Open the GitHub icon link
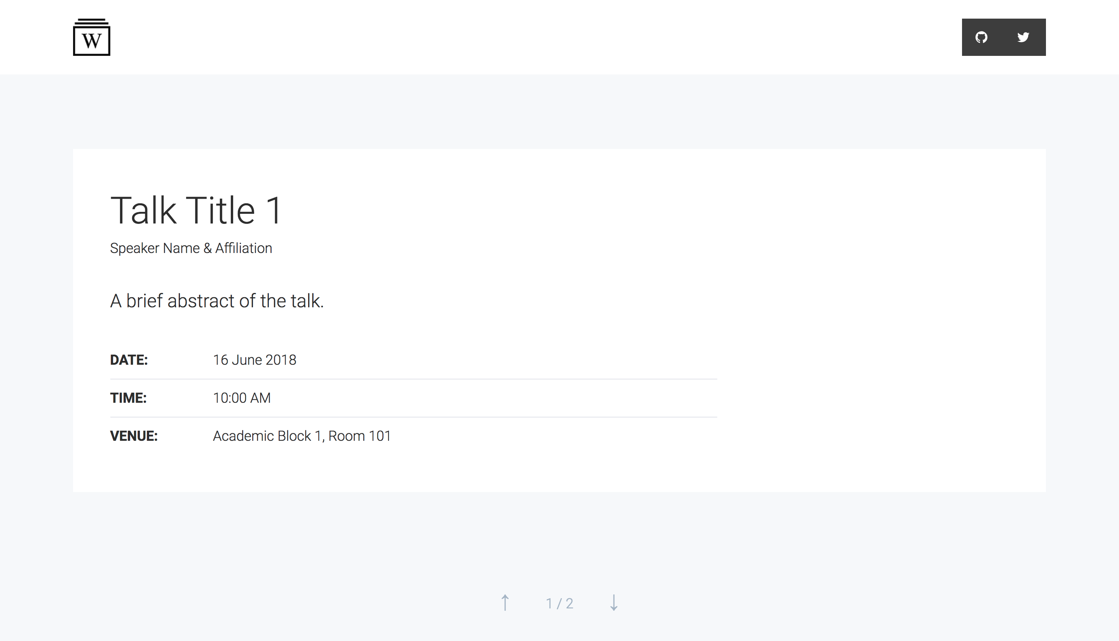1119x641 pixels. click(981, 37)
